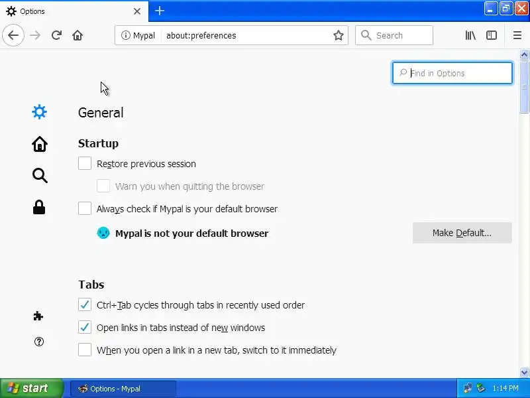Go back using the Back arrow button

click(x=13, y=35)
